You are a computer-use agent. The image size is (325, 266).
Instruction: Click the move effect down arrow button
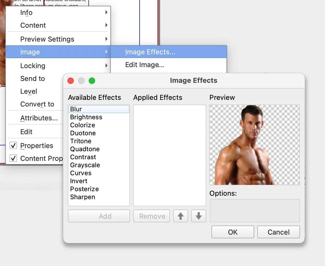(199, 216)
